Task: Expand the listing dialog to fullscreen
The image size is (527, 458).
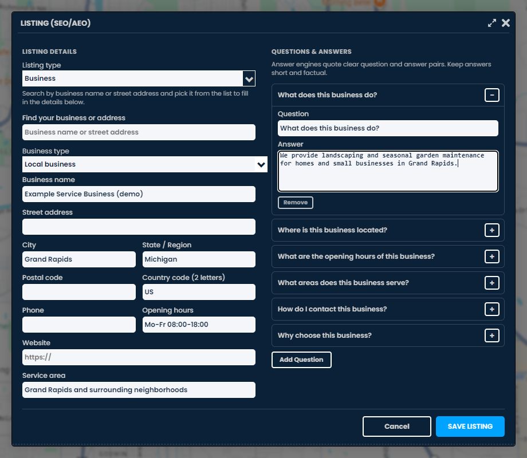Action: (x=491, y=23)
